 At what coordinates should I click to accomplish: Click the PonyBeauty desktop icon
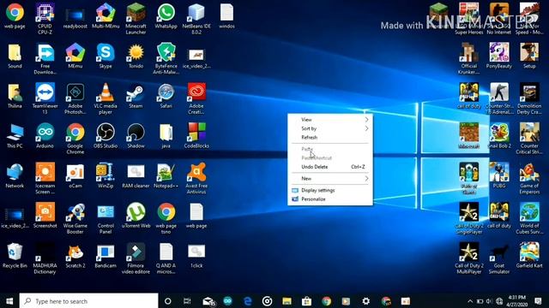click(499, 56)
